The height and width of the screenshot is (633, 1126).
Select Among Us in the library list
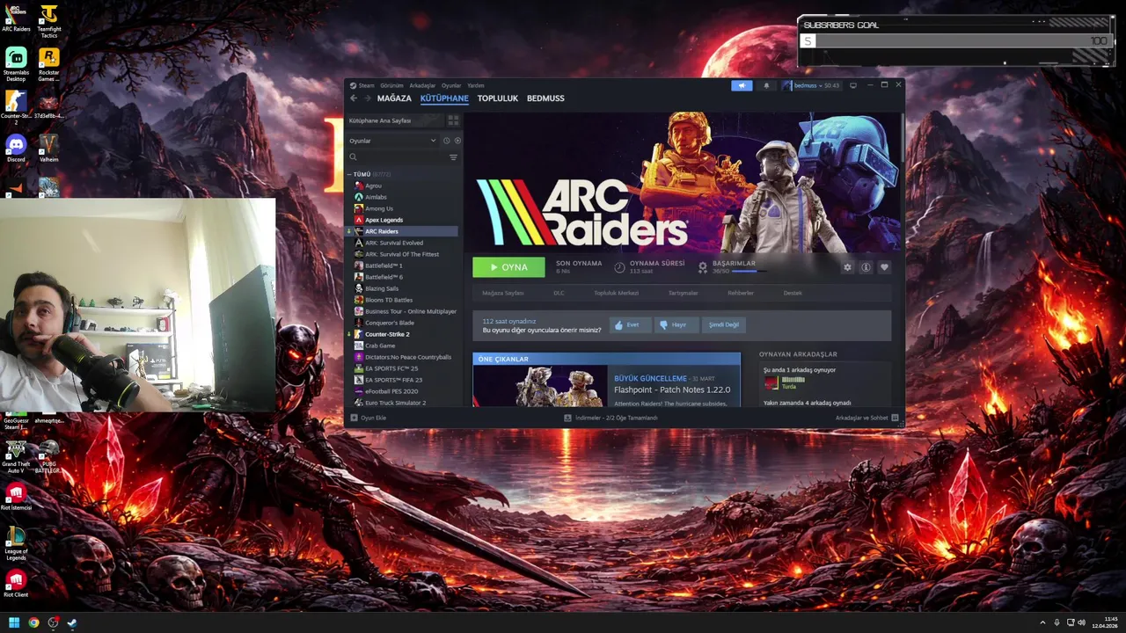click(x=379, y=208)
